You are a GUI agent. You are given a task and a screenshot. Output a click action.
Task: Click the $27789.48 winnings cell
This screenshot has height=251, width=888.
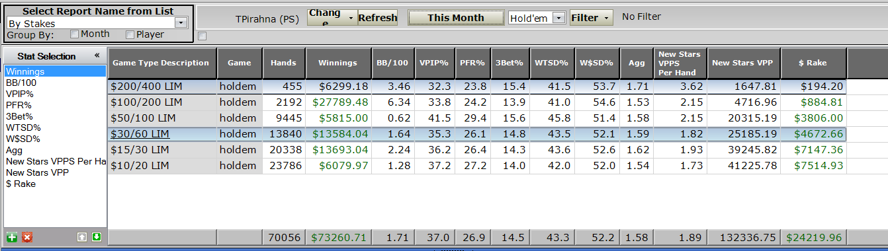click(x=337, y=102)
